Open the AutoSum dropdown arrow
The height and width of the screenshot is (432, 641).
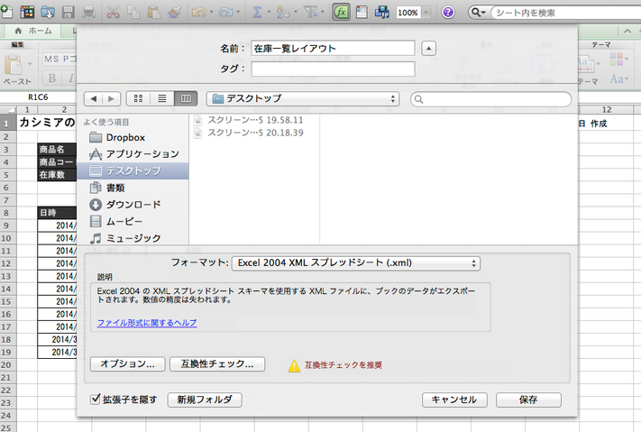coord(269,12)
